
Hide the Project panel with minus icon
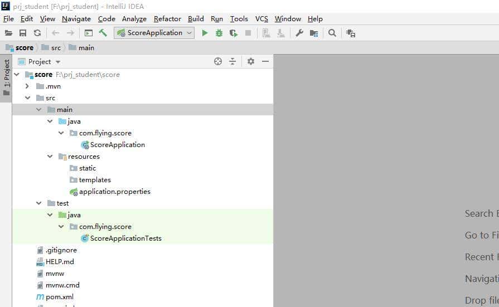265,61
